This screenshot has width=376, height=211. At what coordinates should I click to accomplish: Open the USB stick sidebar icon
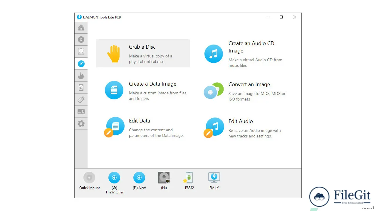[81, 100]
